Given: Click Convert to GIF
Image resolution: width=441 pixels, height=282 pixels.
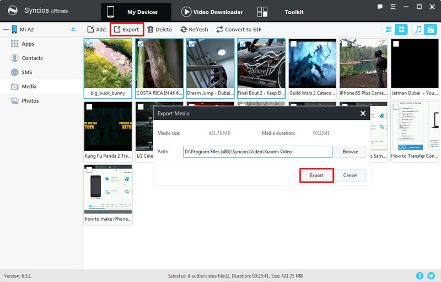Looking at the screenshot, I should click(x=239, y=29).
